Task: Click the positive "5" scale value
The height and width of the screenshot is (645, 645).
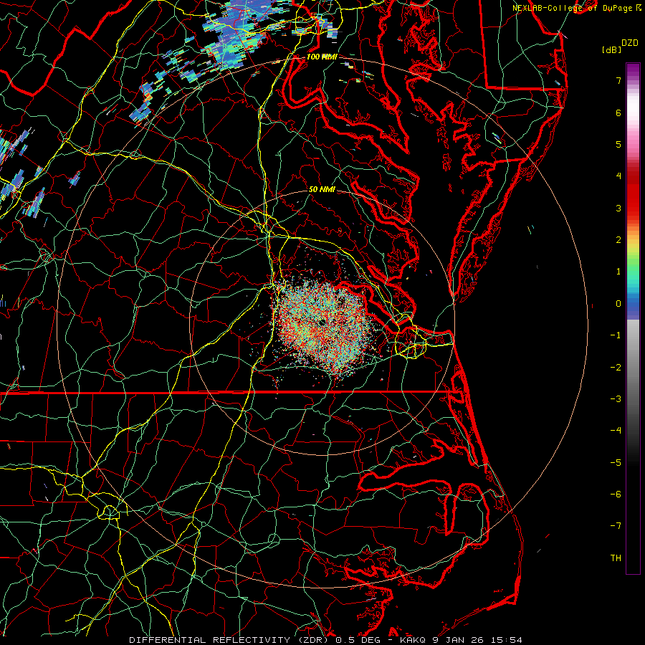Action: click(x=618, y=144)
